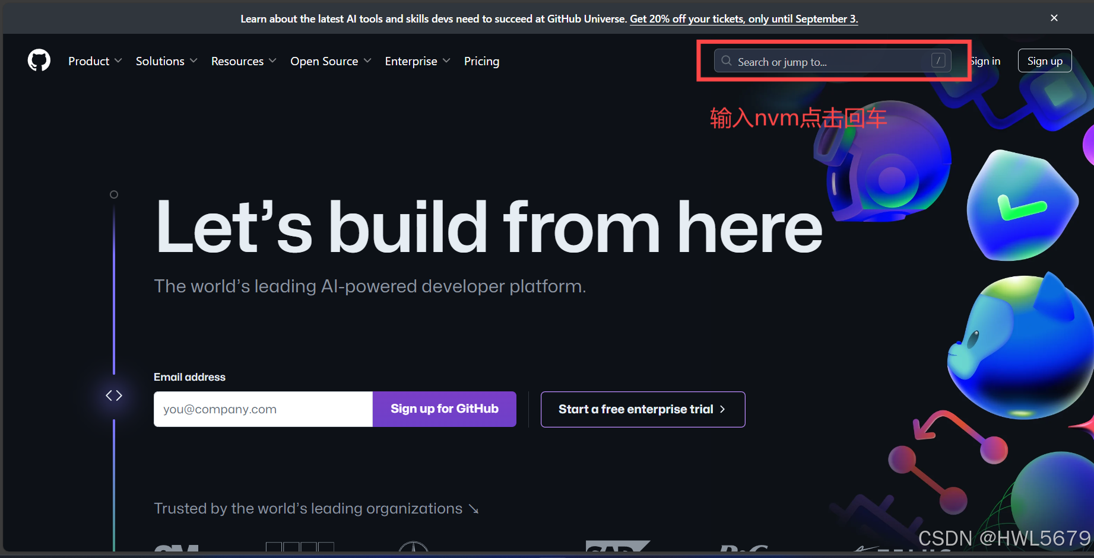1094x558 pixels.
Task: Go to the Pricing page
Action: [481, 61]
